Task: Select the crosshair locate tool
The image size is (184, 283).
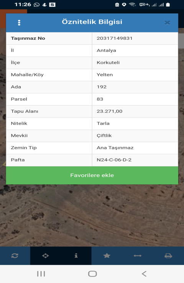Action: (45, 255)
